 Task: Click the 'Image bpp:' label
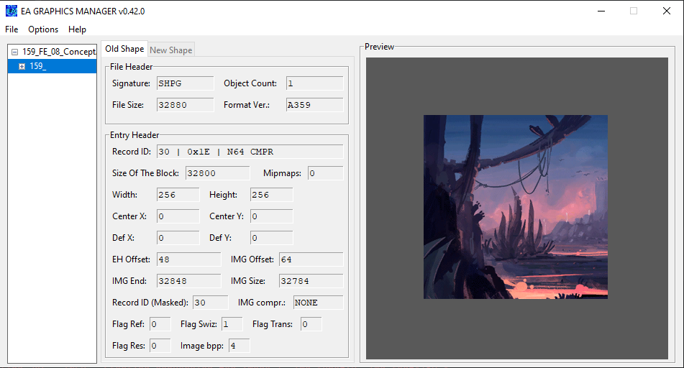click(x=201, y=346)
